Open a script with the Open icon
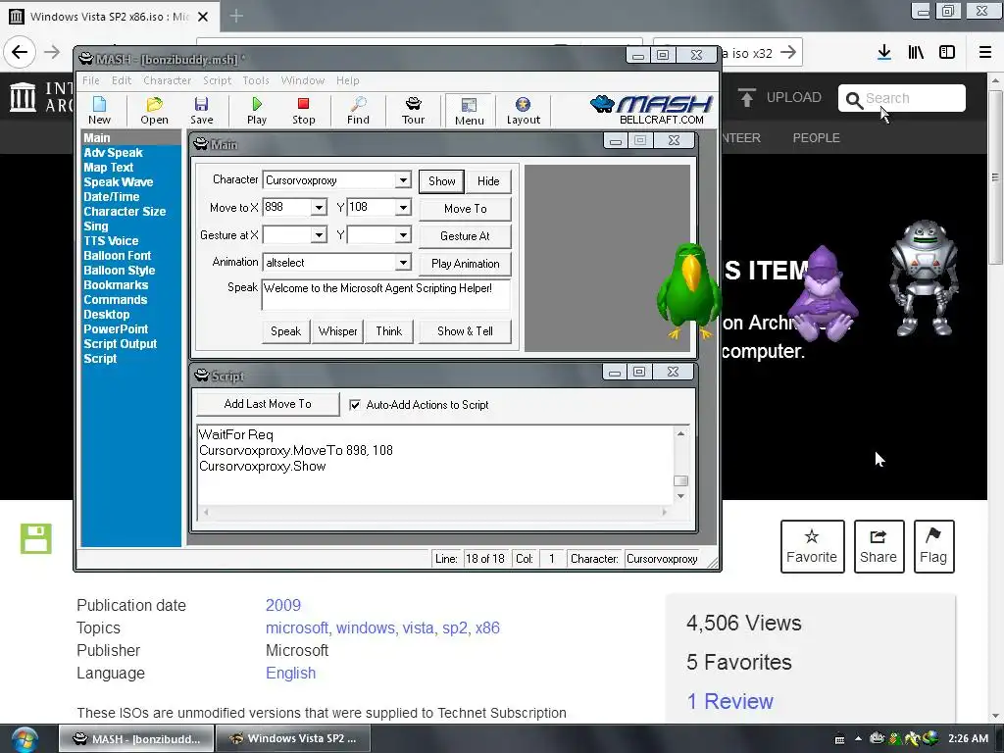Screen dimensions: 1004x753 154,110
